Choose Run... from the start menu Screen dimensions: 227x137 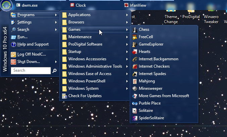[x=22, y=37]
